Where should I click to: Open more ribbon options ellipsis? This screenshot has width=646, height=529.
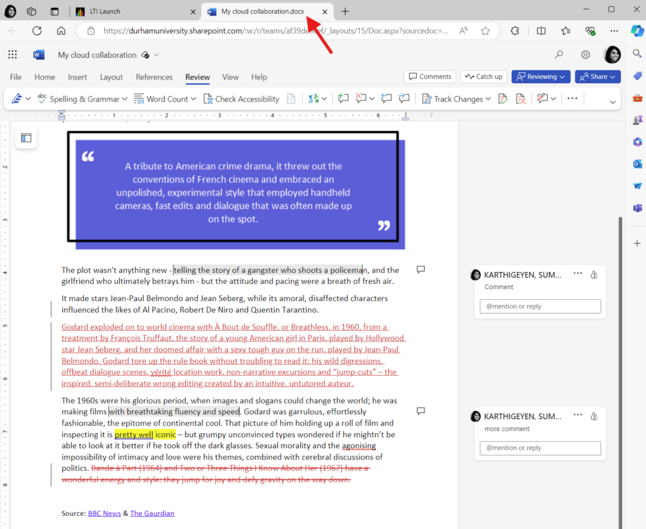click(x=572, y=98)
